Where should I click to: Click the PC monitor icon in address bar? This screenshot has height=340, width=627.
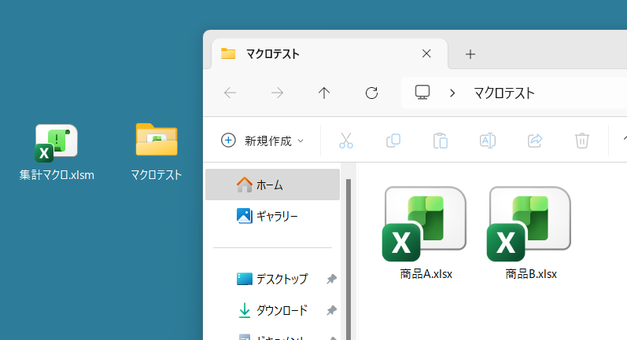point(422,93)
